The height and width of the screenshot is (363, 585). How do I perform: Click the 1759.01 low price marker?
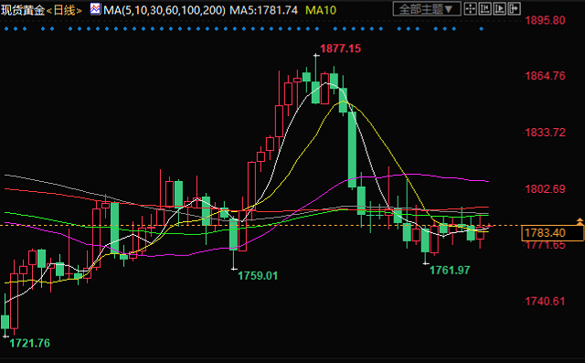[x=258, y=276]
